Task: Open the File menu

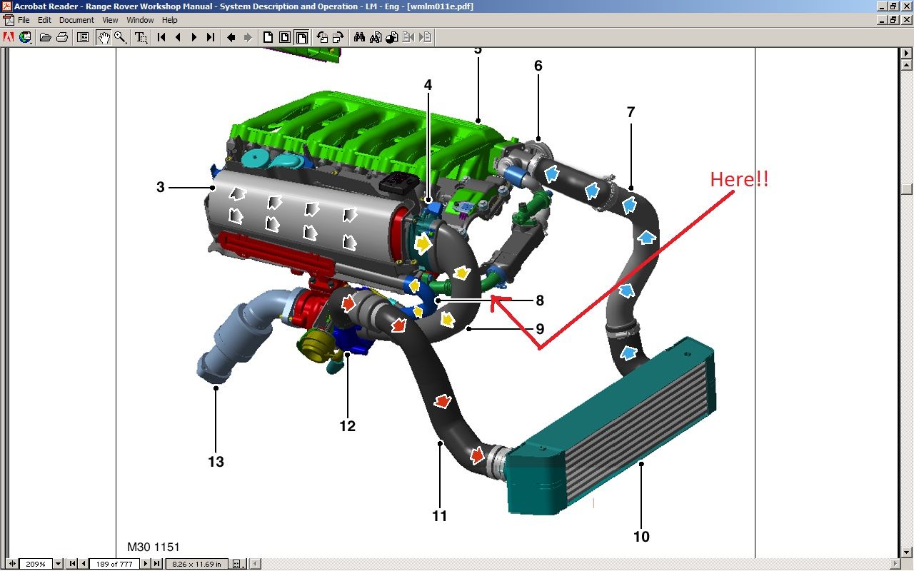Action: coord(24,20)
